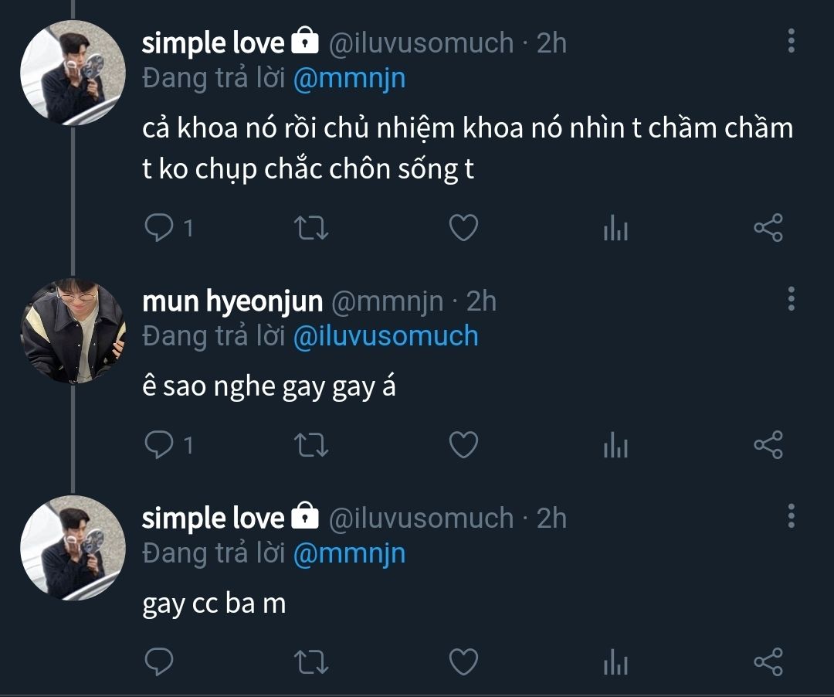834x697 pixels.
Task: Share the "gay cc ba m" tweet
Action: 768,662
